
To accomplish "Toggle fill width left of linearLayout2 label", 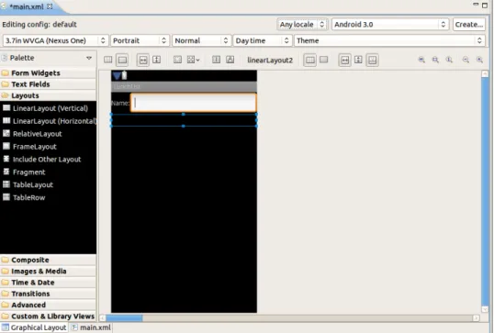I will 143,60.
